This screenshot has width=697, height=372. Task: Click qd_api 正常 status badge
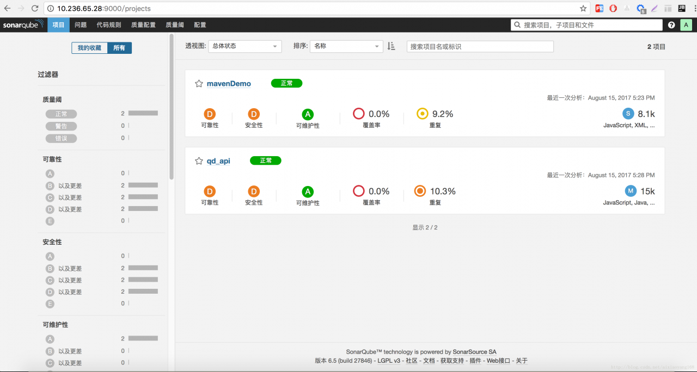click(x=265, y=160)
